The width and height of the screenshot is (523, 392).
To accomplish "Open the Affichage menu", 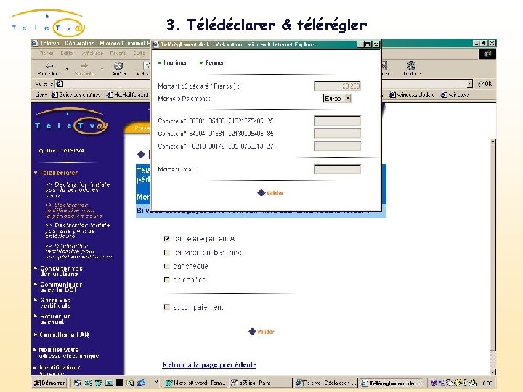I will (92, 53).
